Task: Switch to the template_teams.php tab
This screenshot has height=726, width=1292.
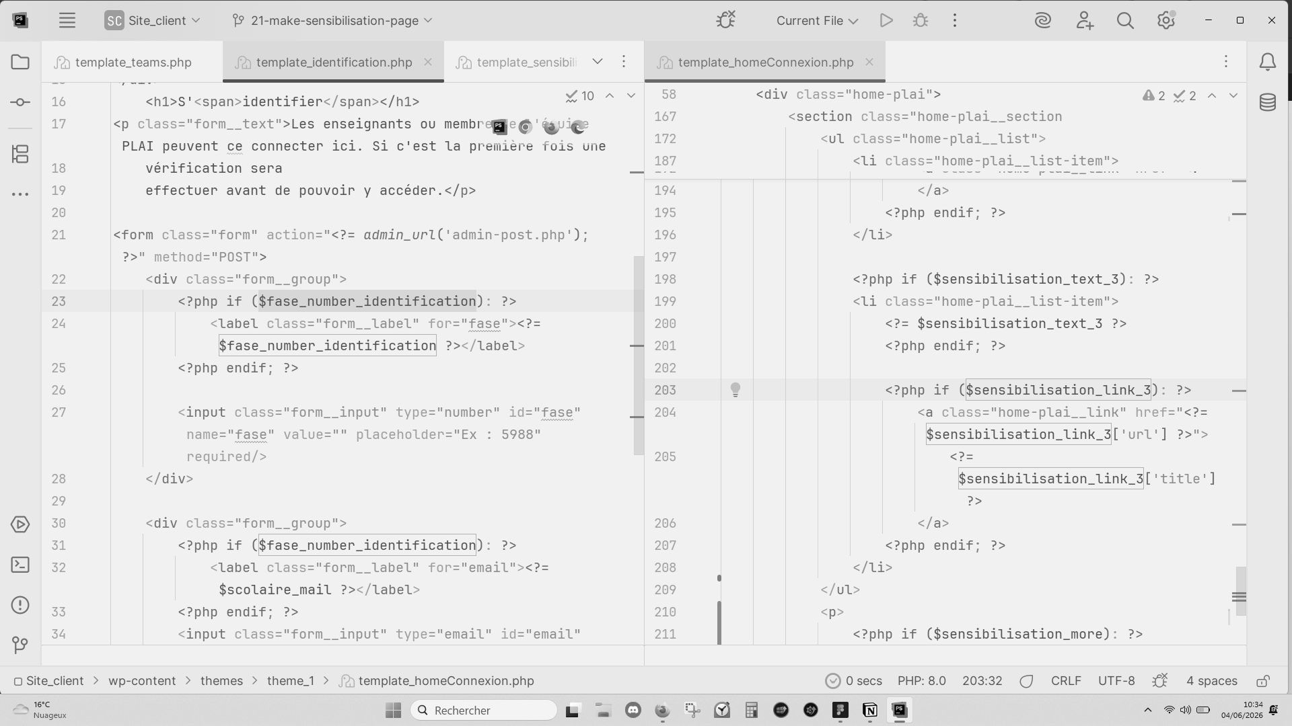Action: [x=133, y=62]
